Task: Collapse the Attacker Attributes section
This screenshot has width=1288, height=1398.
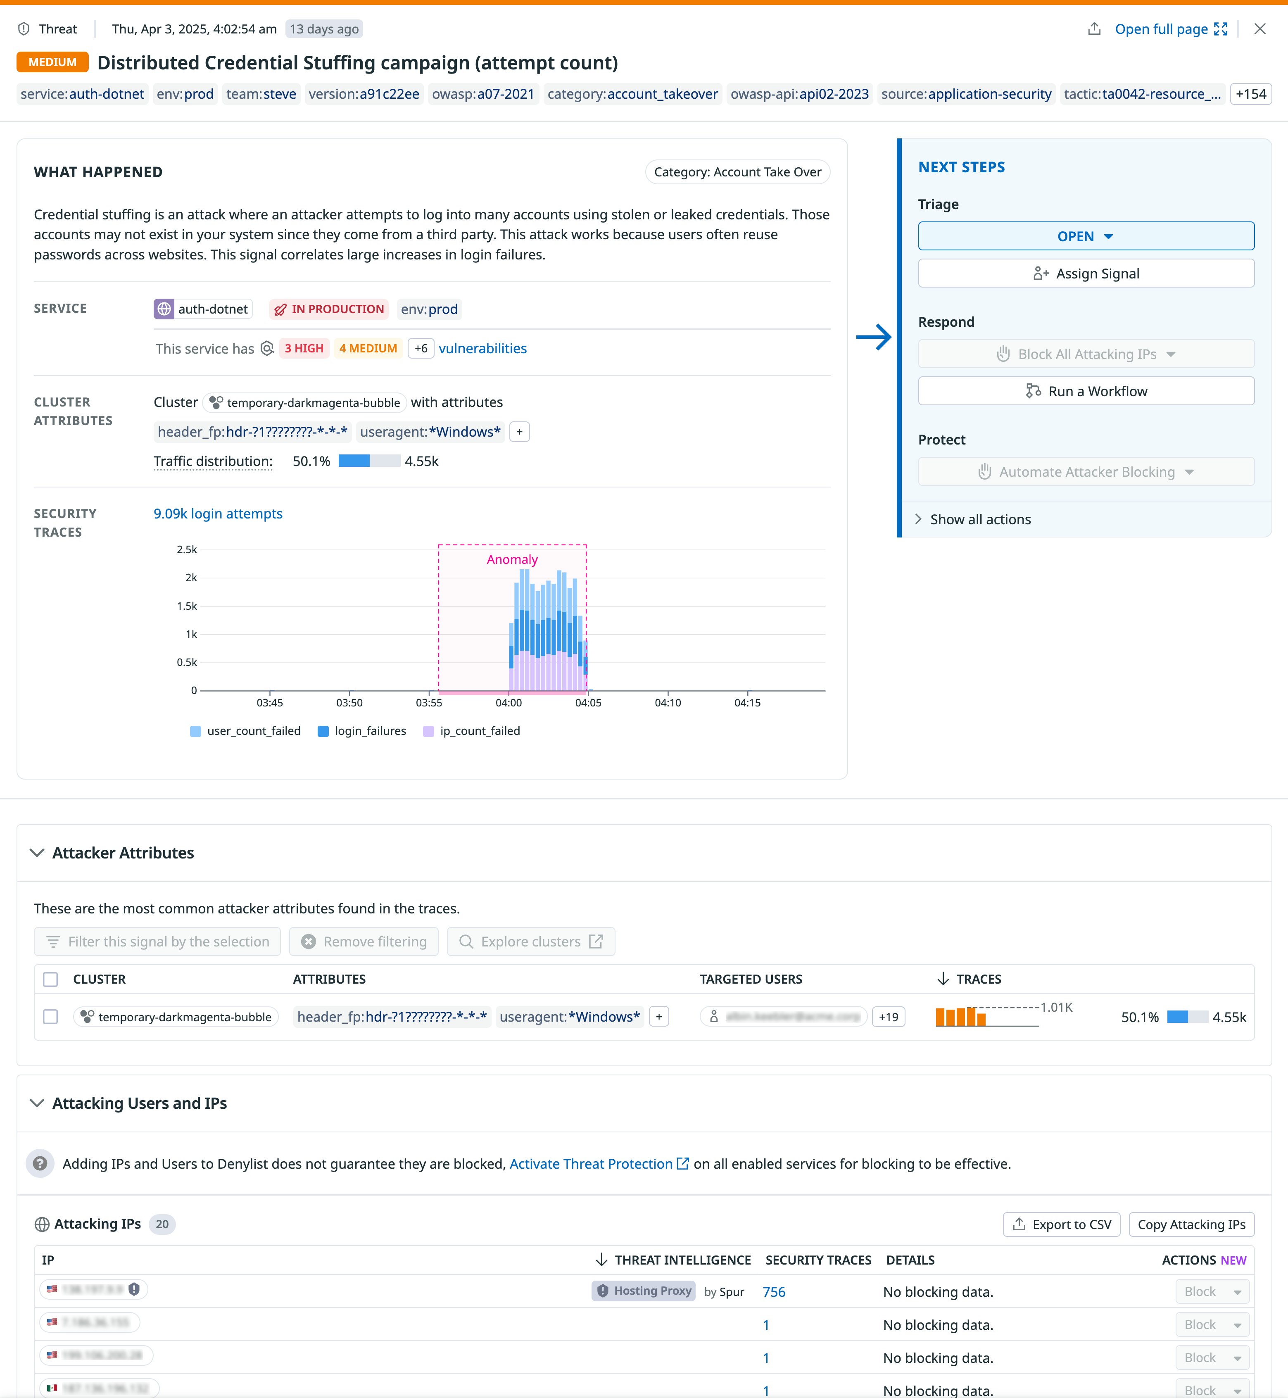Action: [x=37, y=853]
